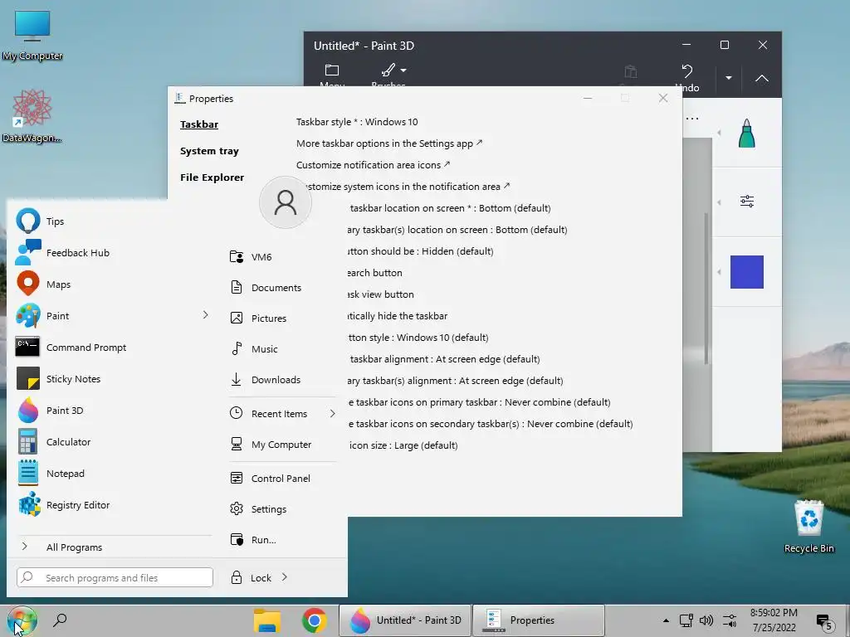The height and width of the screenshot is (637, 850).
Task: Open Downloads folder from Start menu
Action: [282, 379]
